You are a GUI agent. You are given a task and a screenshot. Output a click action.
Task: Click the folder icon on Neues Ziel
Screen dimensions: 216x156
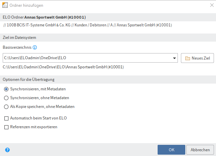click(x=188, y=58)
